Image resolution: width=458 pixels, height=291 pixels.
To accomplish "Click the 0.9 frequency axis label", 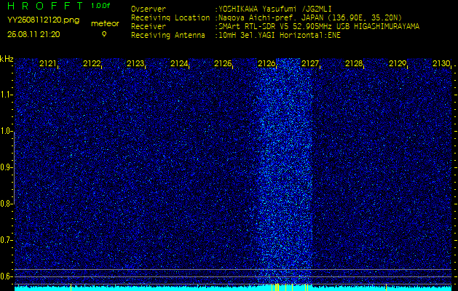I will point(6,167).
